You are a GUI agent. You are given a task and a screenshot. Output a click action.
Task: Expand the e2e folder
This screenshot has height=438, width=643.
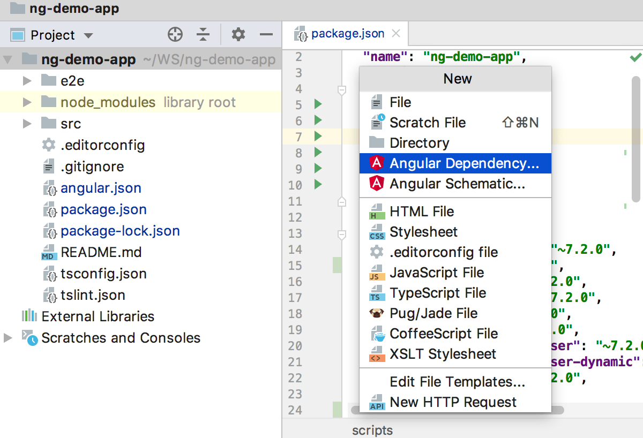[28, 81]
